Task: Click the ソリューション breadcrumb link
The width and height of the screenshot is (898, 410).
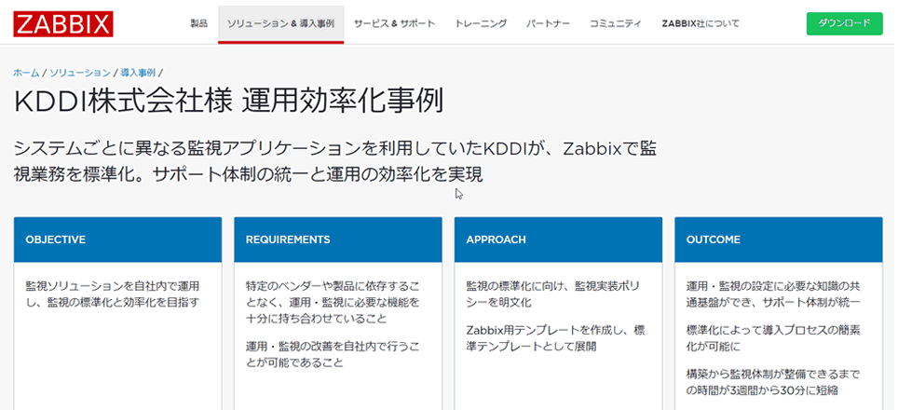Action: tap(79, 72)
